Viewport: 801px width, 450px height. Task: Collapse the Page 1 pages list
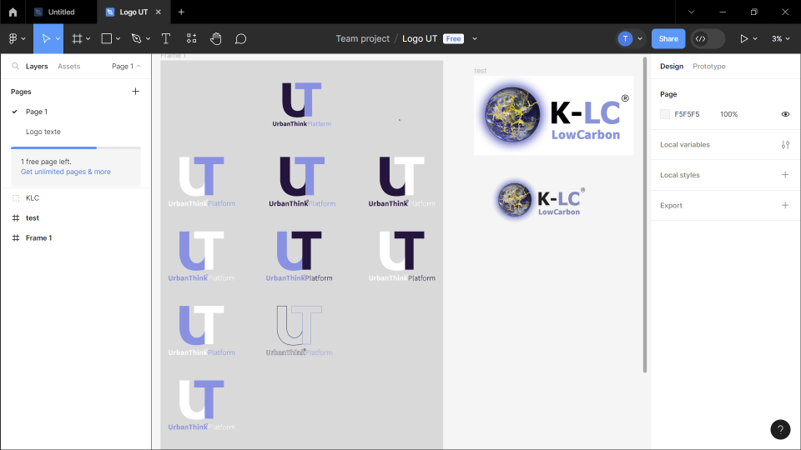[126, 66]
